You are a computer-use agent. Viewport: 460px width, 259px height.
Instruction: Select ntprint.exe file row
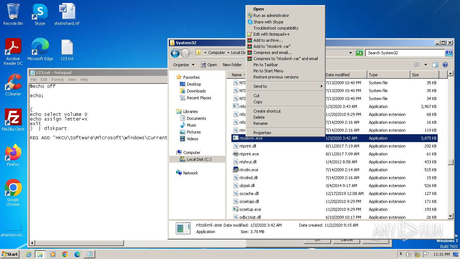[x=335, y=154]
